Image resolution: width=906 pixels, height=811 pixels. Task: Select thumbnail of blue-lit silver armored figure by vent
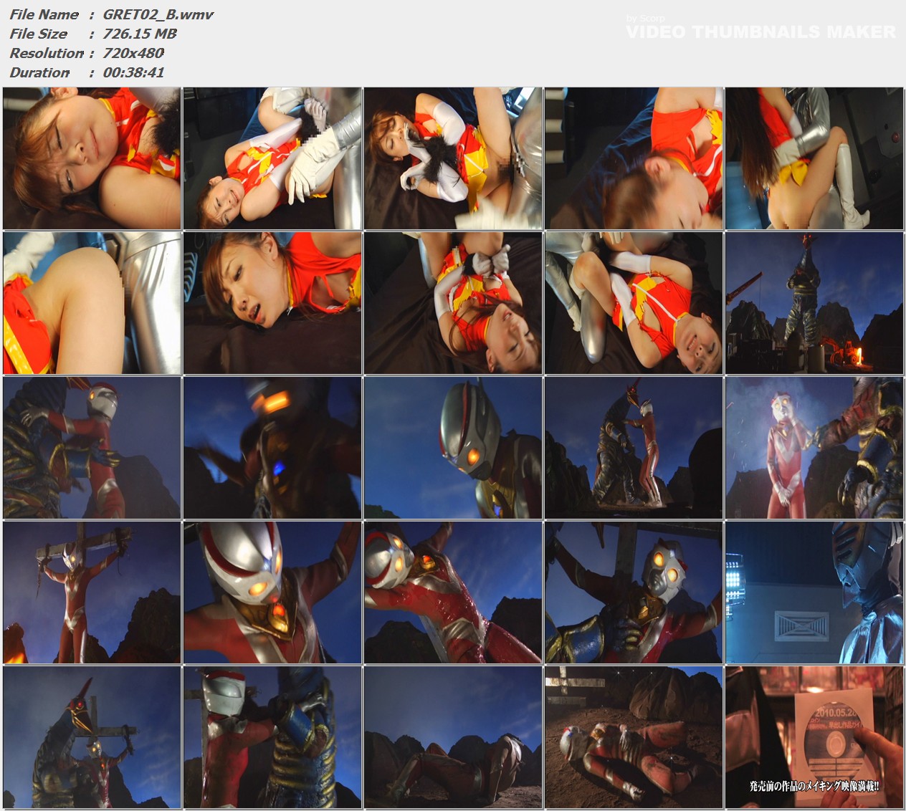point(814,592)
